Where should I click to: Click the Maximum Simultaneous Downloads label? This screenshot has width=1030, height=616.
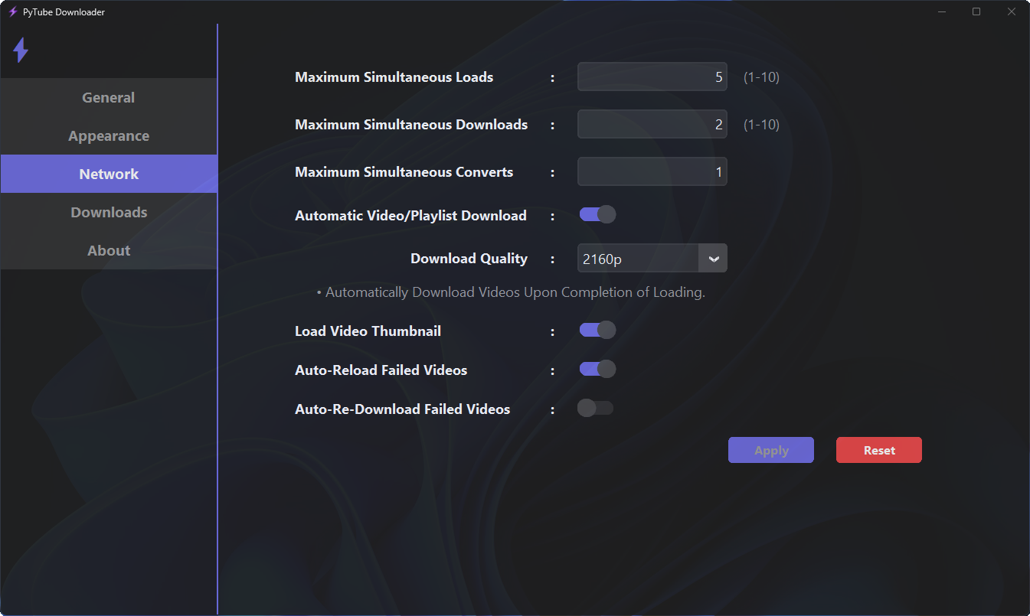(x=411, y=125)
